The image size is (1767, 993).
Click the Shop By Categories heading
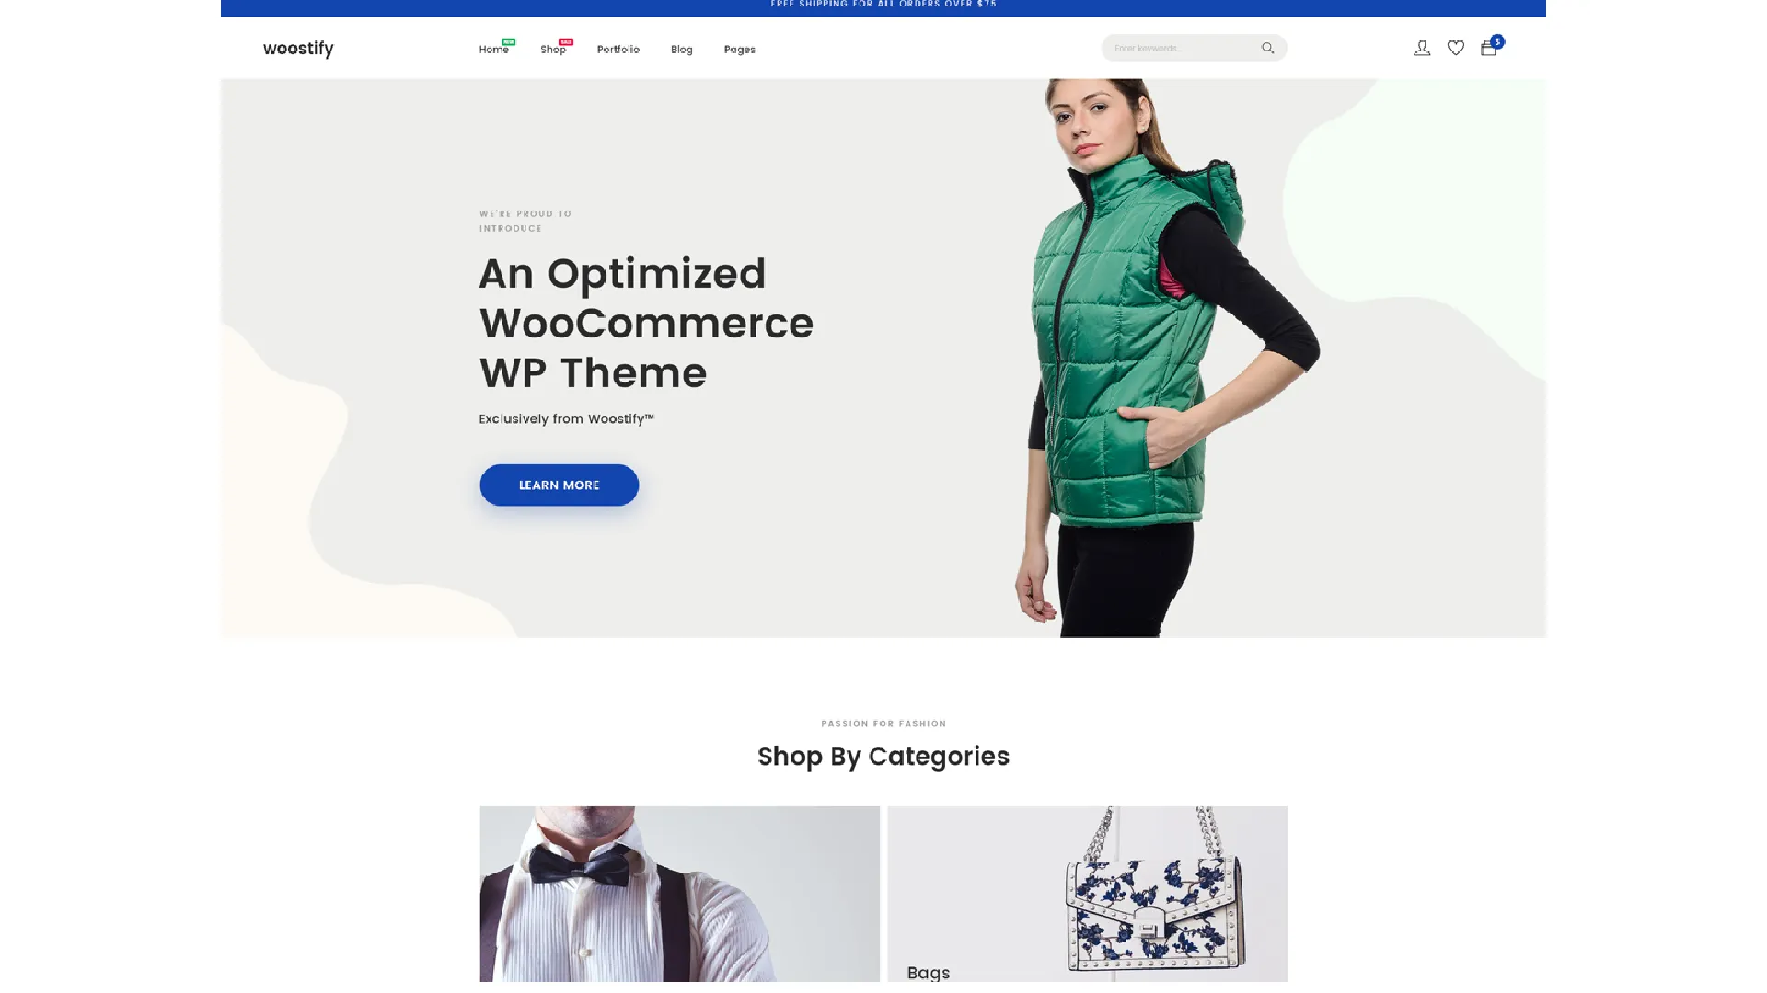coord(883,757)
